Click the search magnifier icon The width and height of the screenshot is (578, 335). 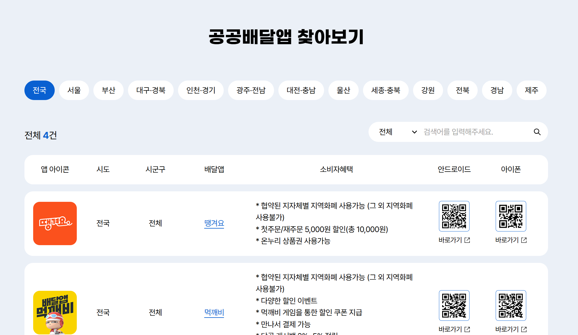[x=537, y=132]
